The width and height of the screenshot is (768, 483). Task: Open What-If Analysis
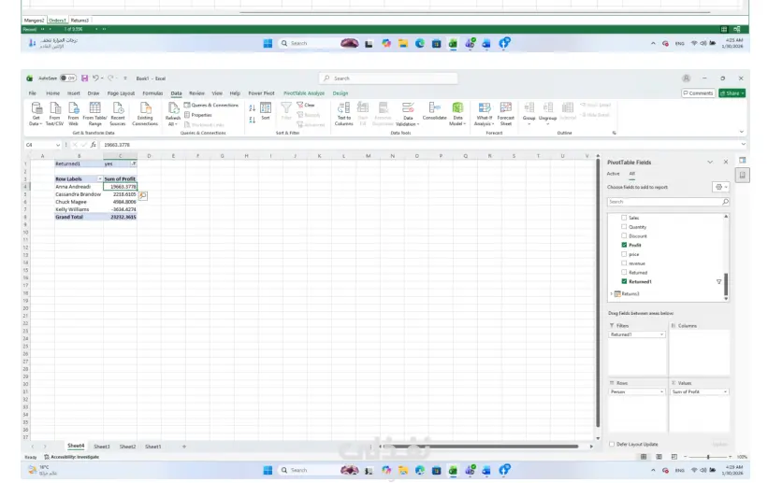(484, 114)
